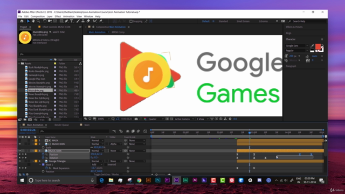The height and width of the screenshot is (194, 345).
Task: Open the Graph Editor icon
Action: click(145, 131)
